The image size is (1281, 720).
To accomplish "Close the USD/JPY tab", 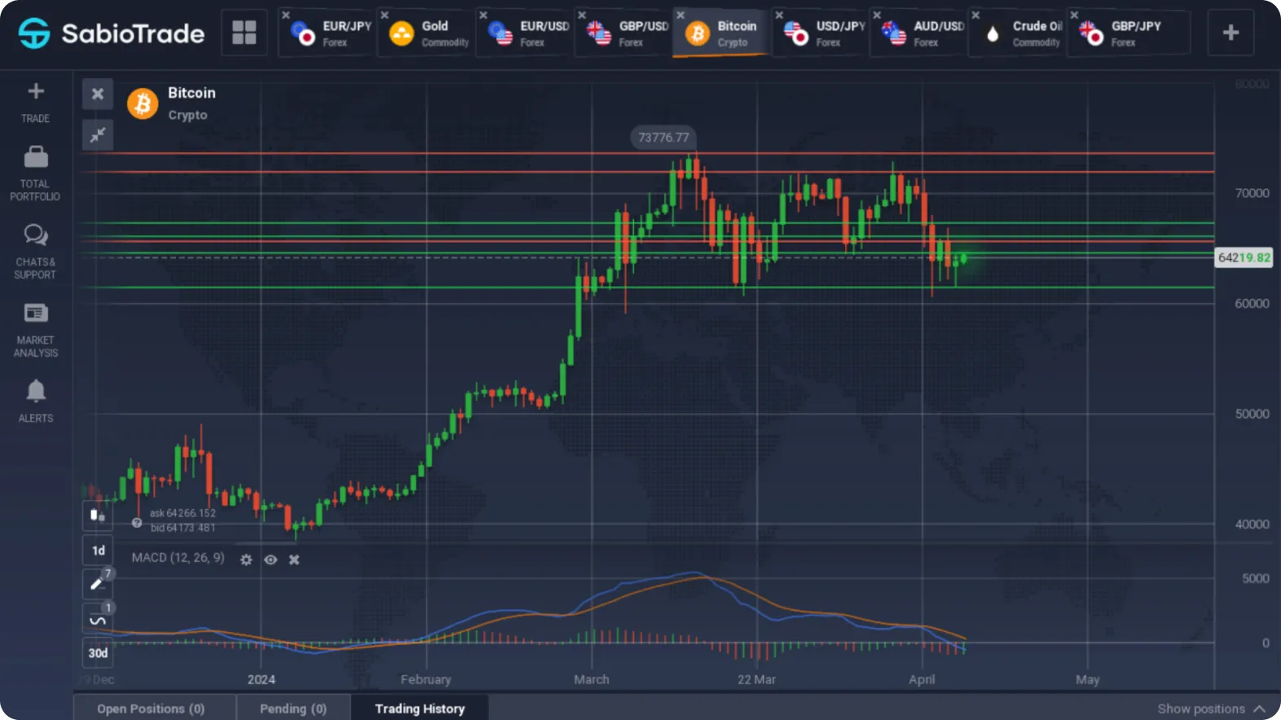I will (x=779, y=15).
